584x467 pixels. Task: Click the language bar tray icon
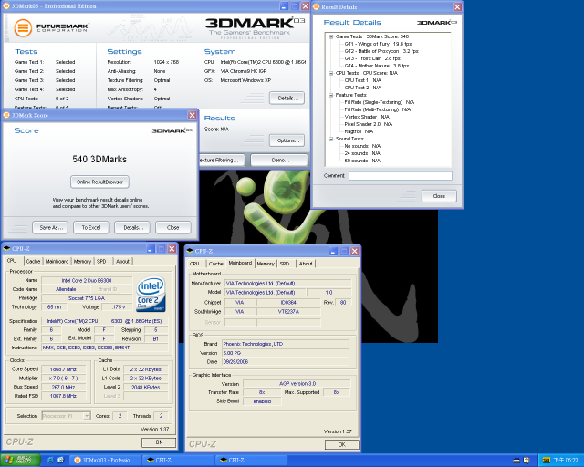[x=547, y=461]
